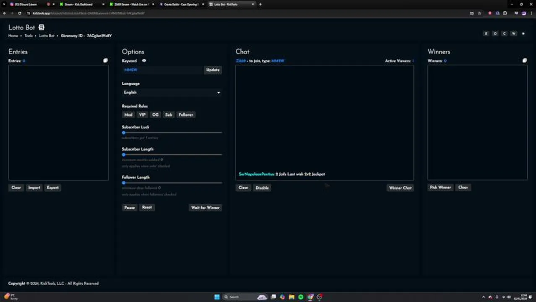This screenshot has height=302, width=536.
Task: Toggle the W panel button
Action: point(514,34)
